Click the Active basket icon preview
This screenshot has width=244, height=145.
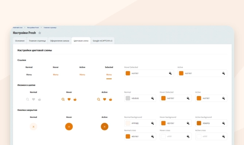[110, 99]
